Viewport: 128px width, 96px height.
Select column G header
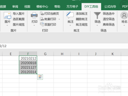click(x=45, y=54)
